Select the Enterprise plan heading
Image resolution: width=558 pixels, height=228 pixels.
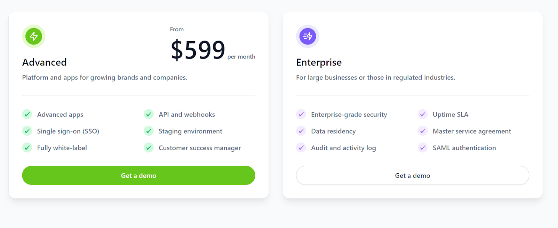click(319, 62)
